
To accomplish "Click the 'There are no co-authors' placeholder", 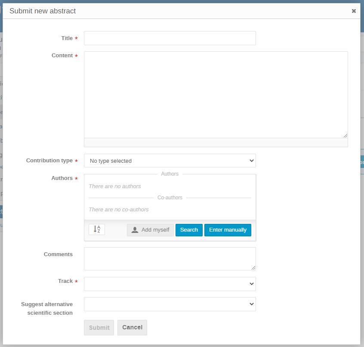I will [119, 210].
